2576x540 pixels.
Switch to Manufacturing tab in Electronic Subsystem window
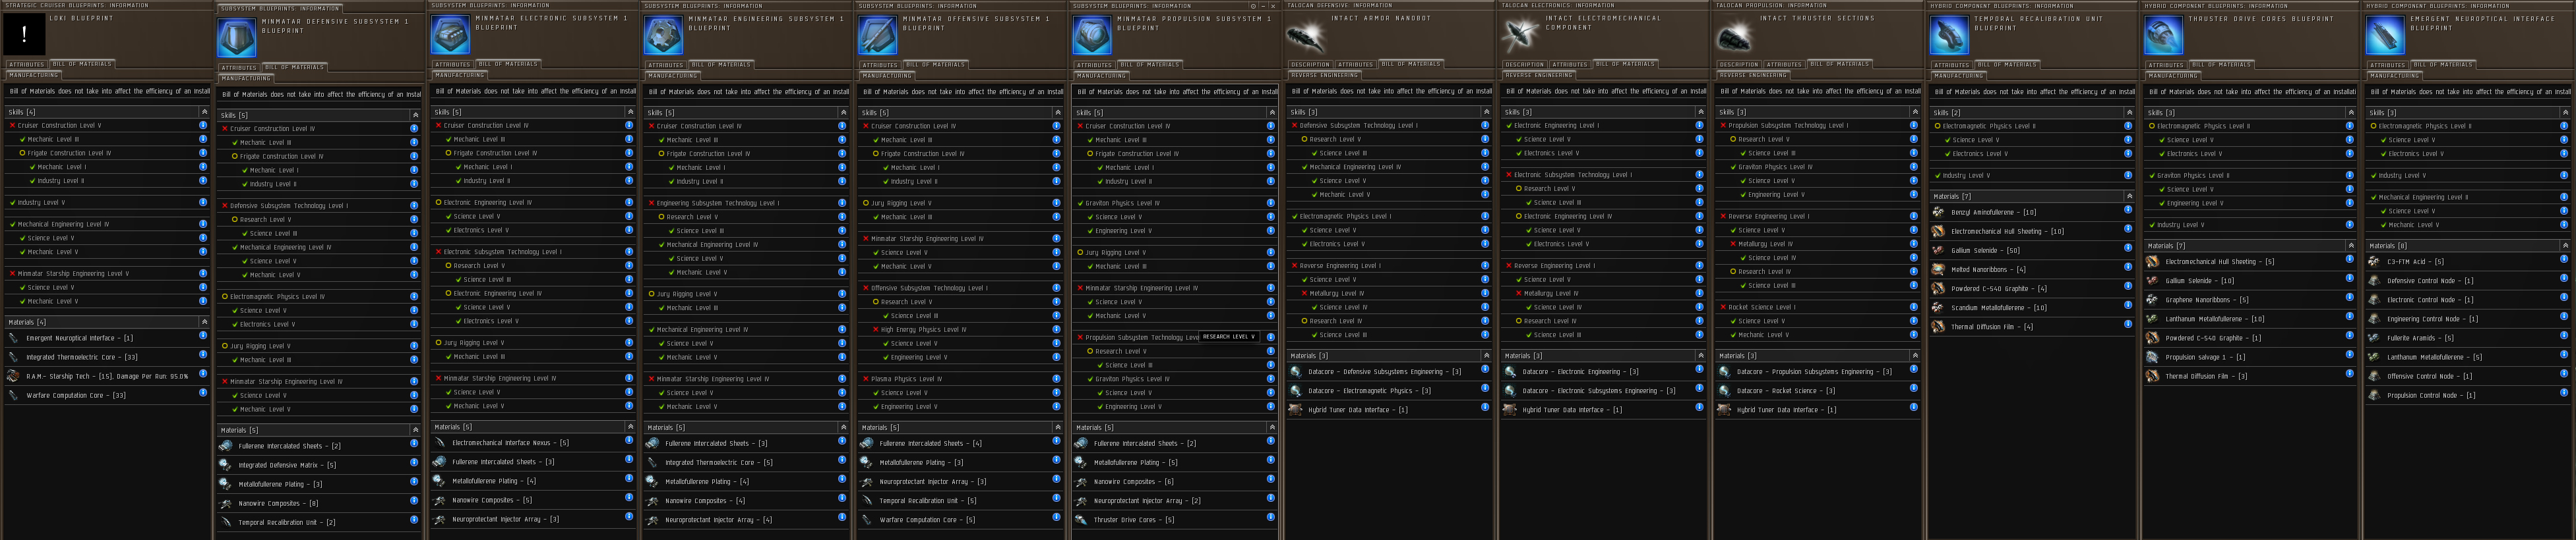click(x=460, y=75)
